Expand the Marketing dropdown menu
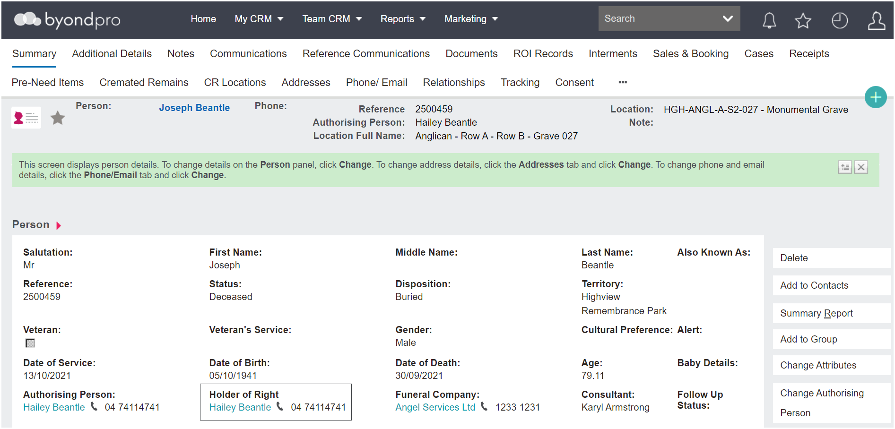 point(471,19)
